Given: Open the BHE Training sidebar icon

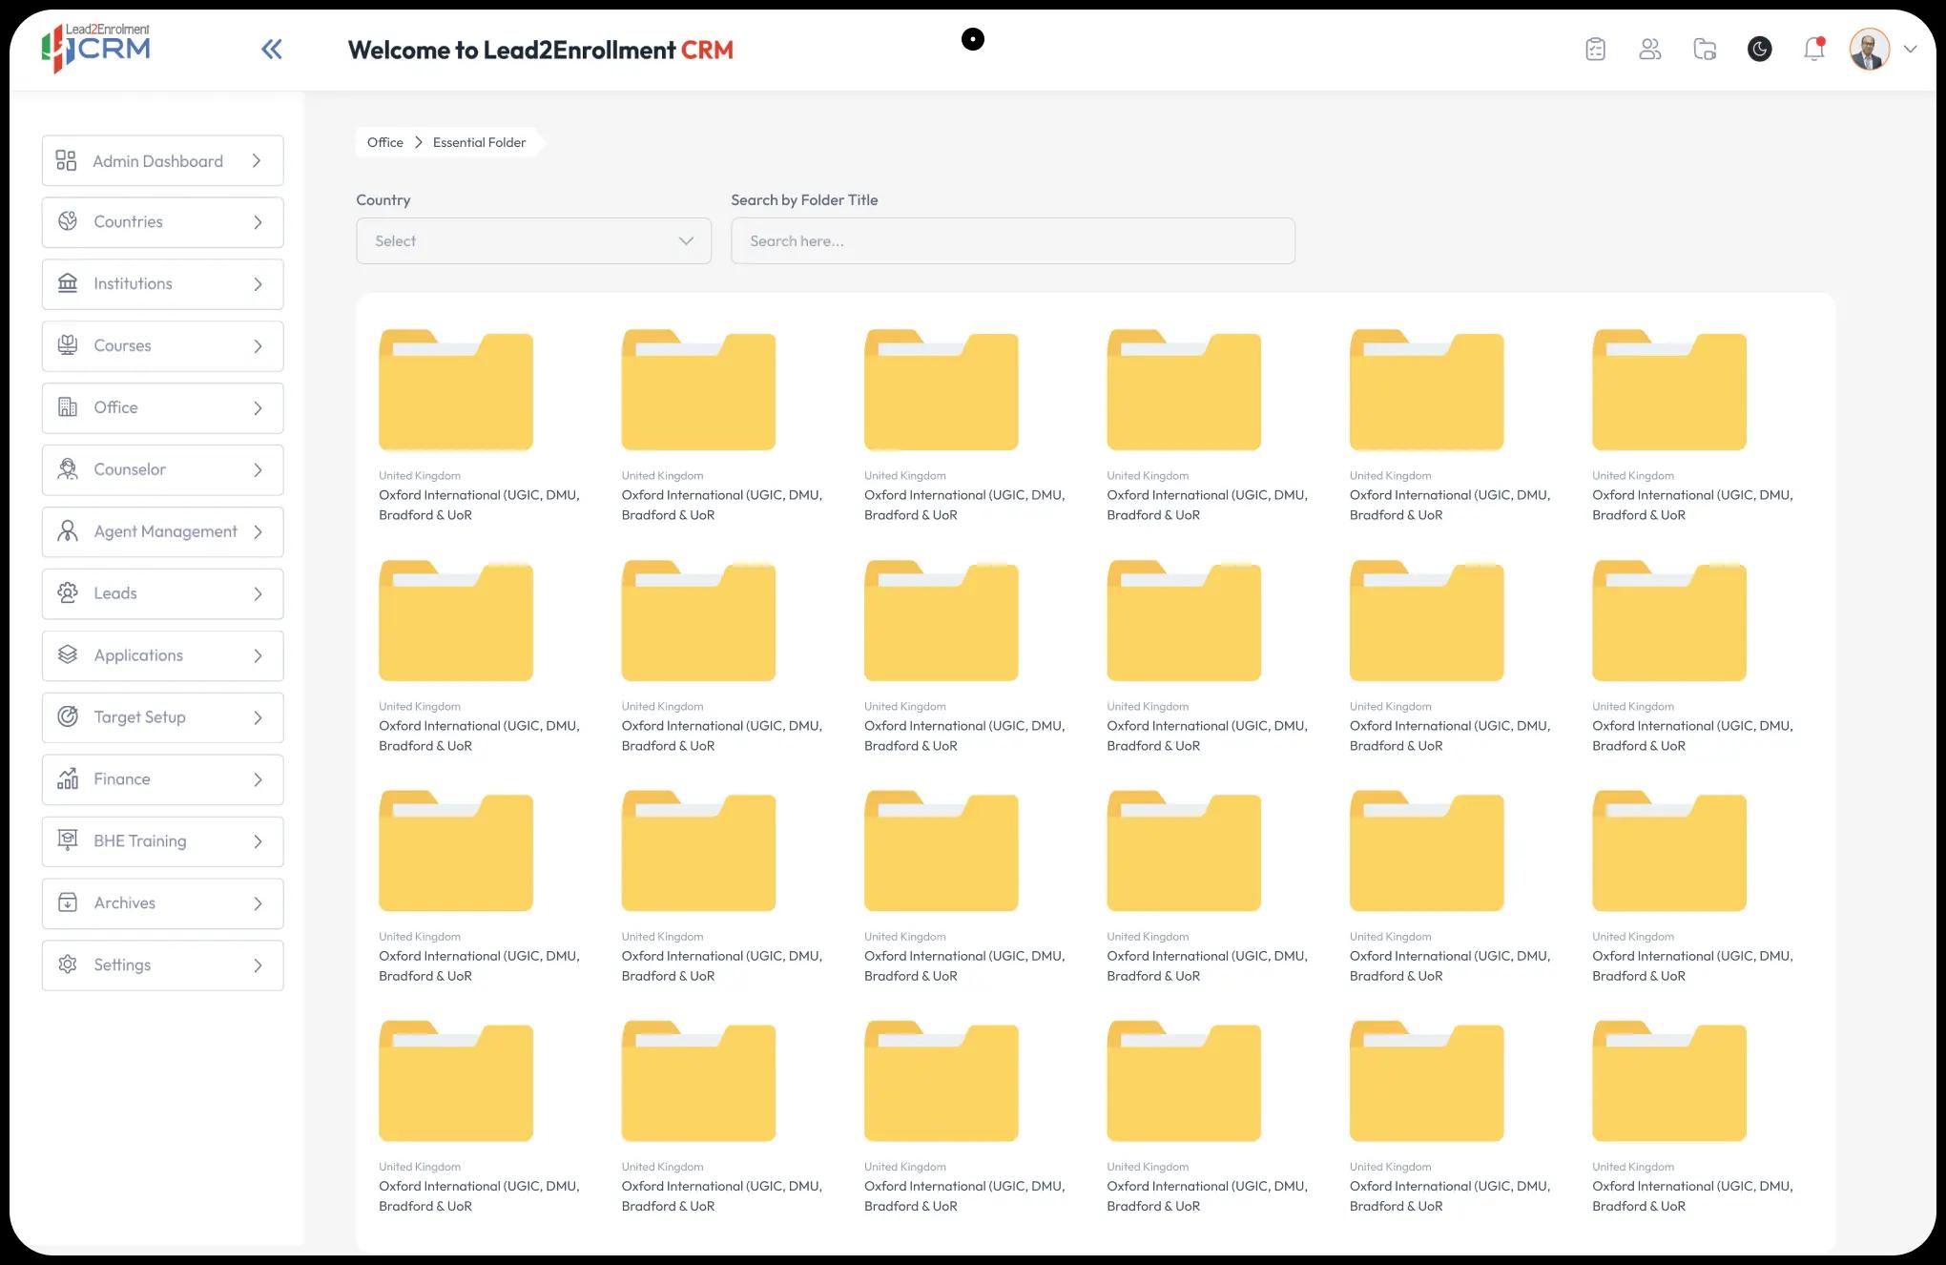Looking at the screenshot, I should pos(67,840).
